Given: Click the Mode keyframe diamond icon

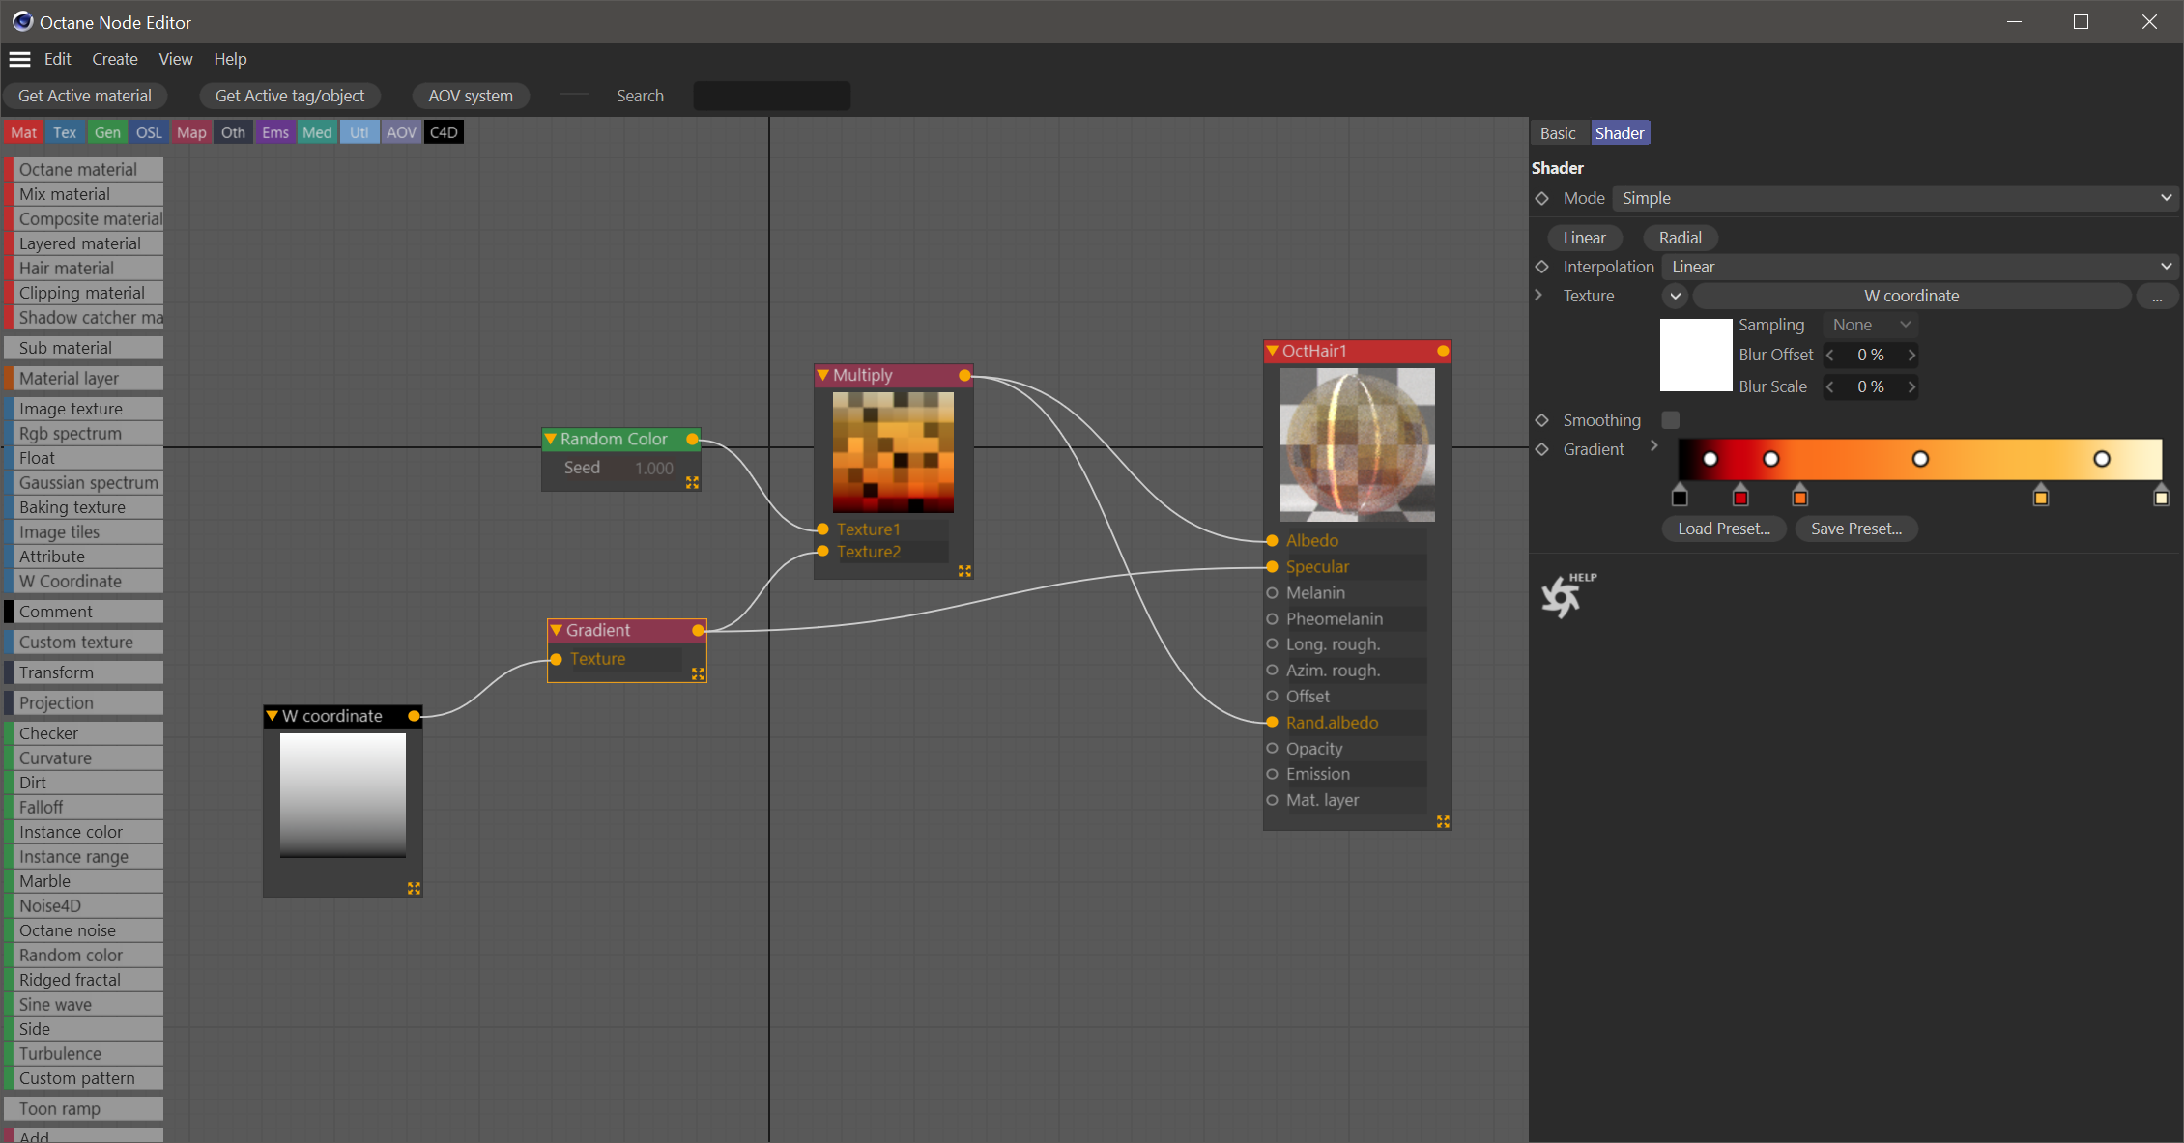Looking at the screenshot, I should pos(1542,198).
